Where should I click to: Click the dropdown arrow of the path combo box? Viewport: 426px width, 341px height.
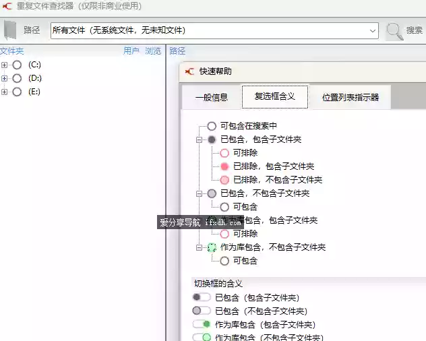(x=373, y=31)
